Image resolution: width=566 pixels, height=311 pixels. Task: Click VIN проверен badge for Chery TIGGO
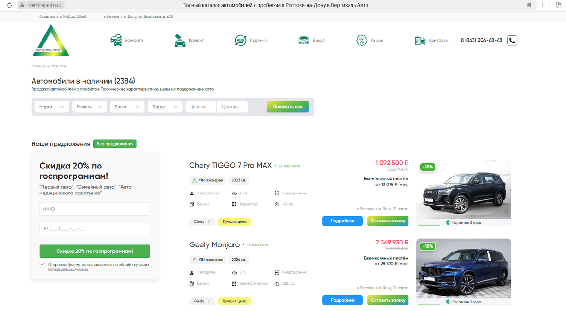[x=208, y=180]
